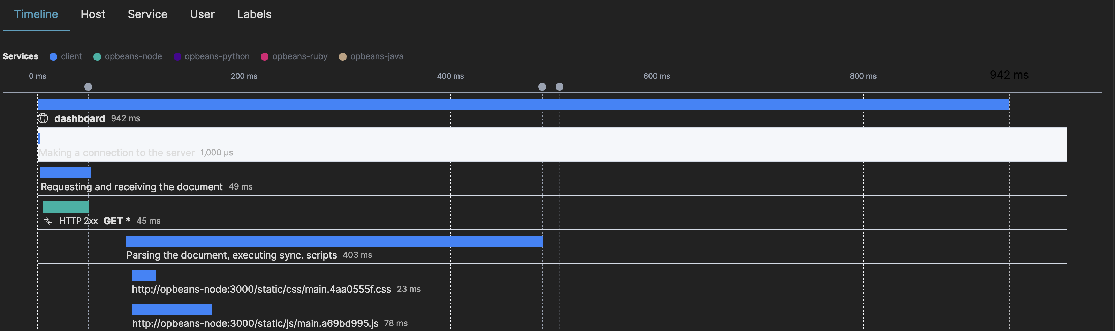The height and width of the screenshot is (331, 1115).
Task: Click the gray agent mark near 200 ms
Action: pyautogui.click(x=88, y=86)
